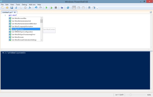This screenshot has width=153, height=97.
Task: Open the Help menu
Action: 39,5
